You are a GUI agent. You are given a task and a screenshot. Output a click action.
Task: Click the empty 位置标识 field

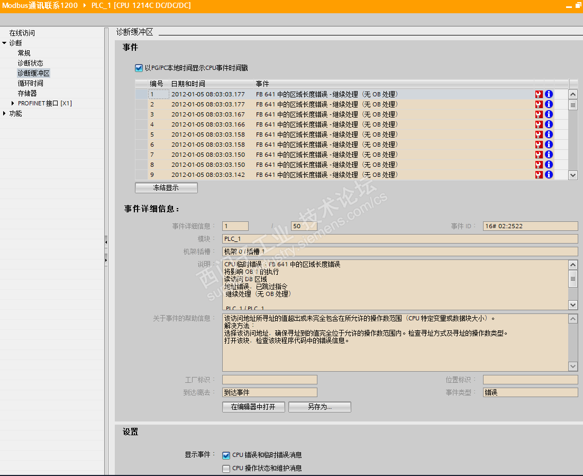(531, 380)
